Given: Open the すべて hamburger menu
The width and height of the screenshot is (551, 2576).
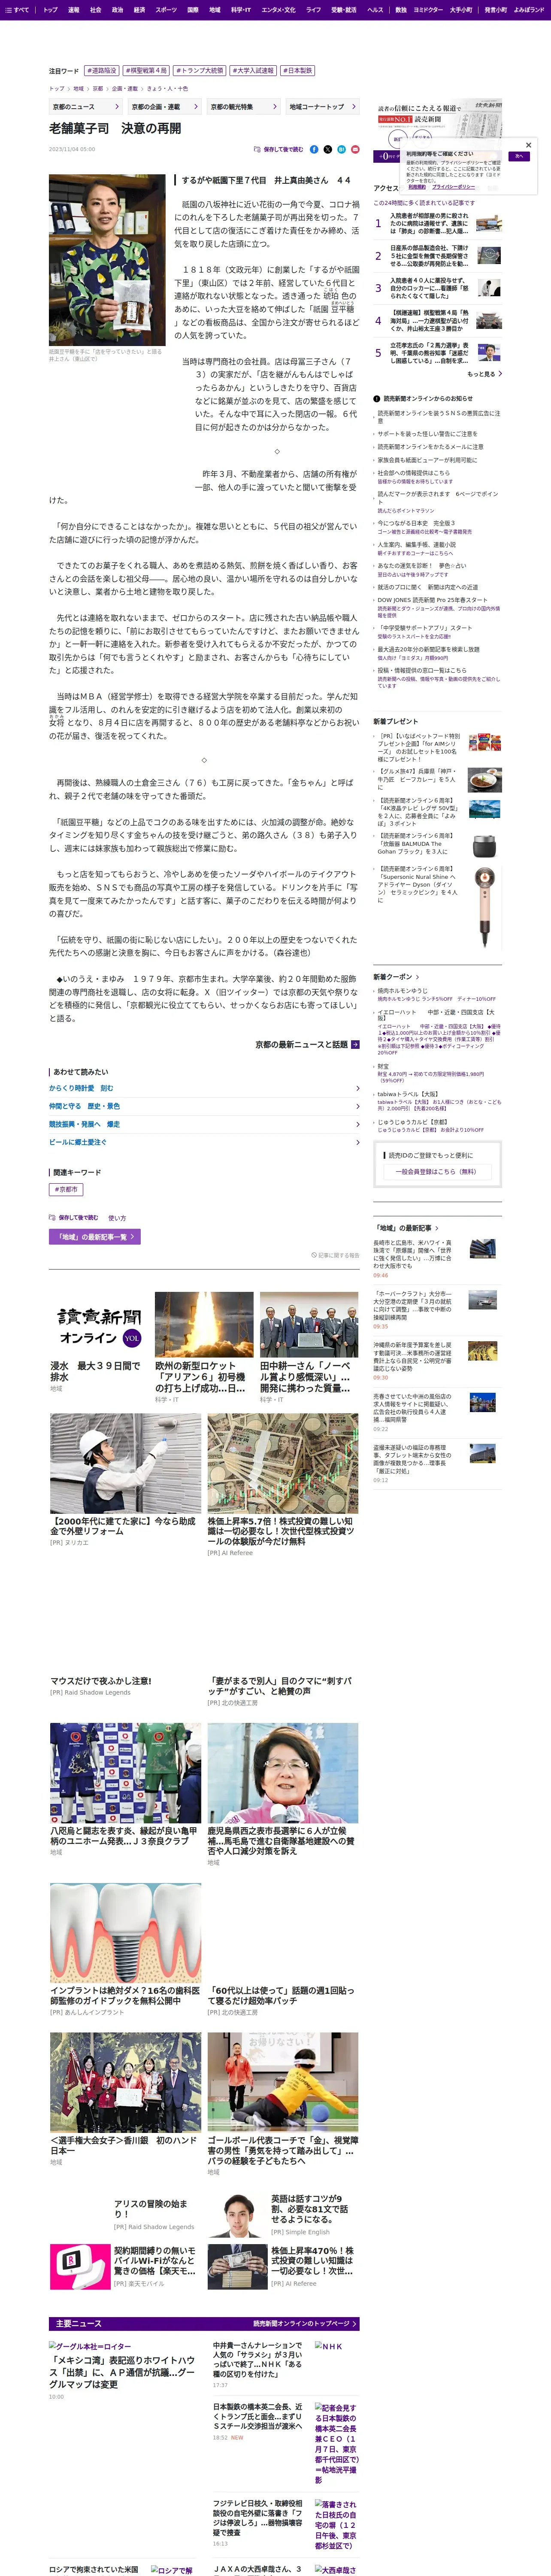Looking at the screenshot, I should [17, 10].
